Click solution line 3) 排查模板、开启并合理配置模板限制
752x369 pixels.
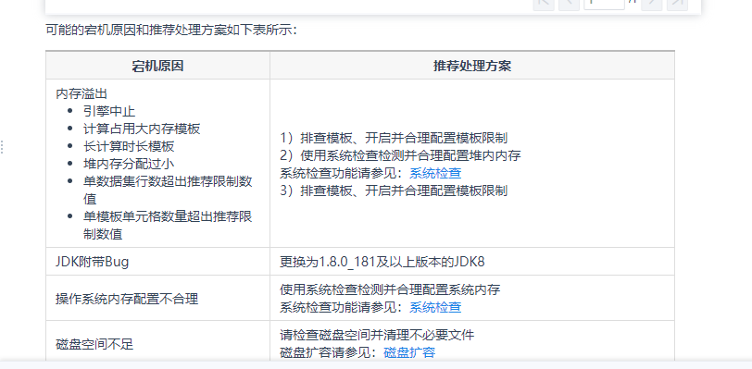point(394,191)
